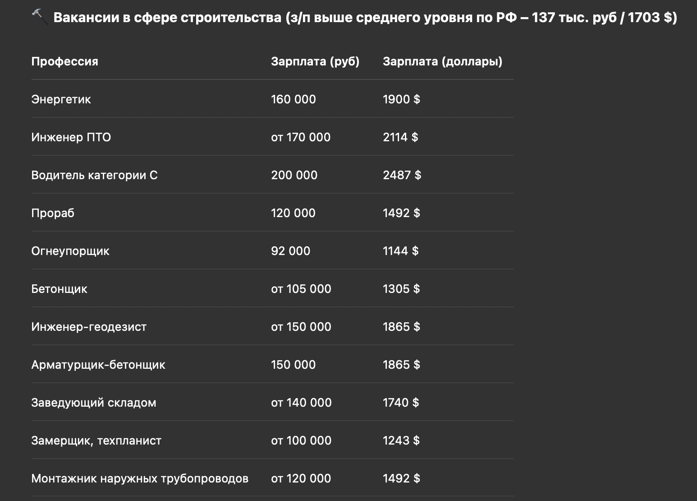Viewport: 697px width, 501px height.
Task: Click the 200 000 ruble salary value
Action: pyautogui.click(x=294, y=175)
